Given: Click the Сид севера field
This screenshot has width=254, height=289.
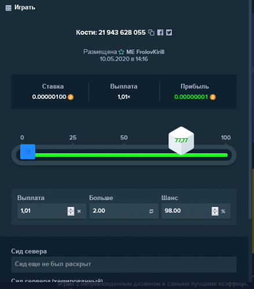Looking at the screenshot, I should 124,264.
